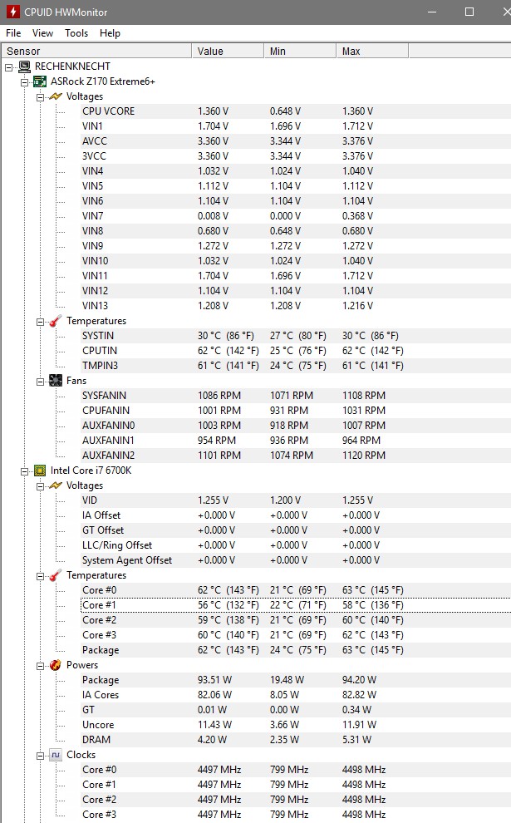Maximize the HWMonitor window
The image size is (511, 823).
[469, 12]
